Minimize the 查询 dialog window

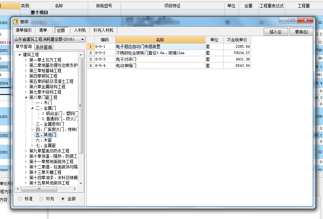tap(284, 20)
